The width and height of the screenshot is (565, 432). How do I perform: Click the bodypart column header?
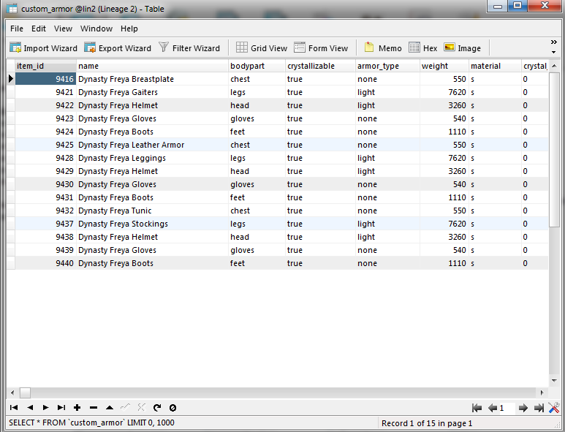click(x=257, y=66)
